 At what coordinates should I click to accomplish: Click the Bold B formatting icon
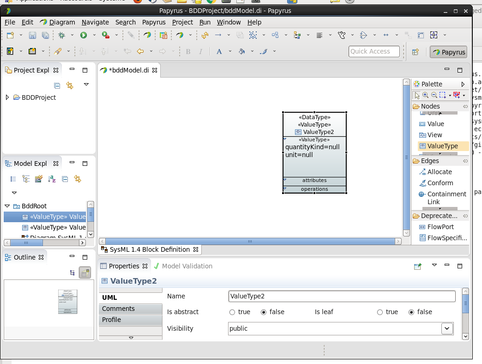pyautogui.click(x=188, y=51)
